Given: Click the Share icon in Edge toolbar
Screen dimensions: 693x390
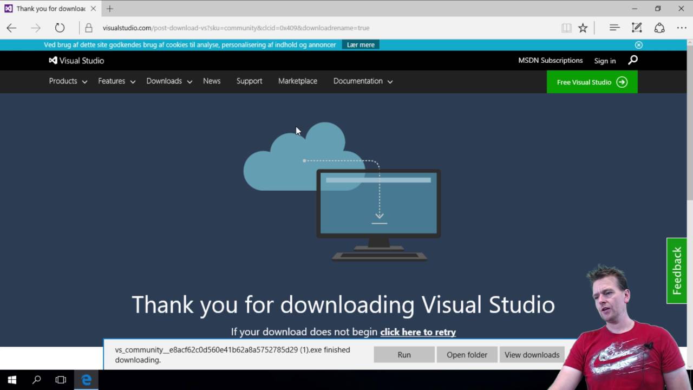Looking at the screenshot, I should click(x=659, y=28).
